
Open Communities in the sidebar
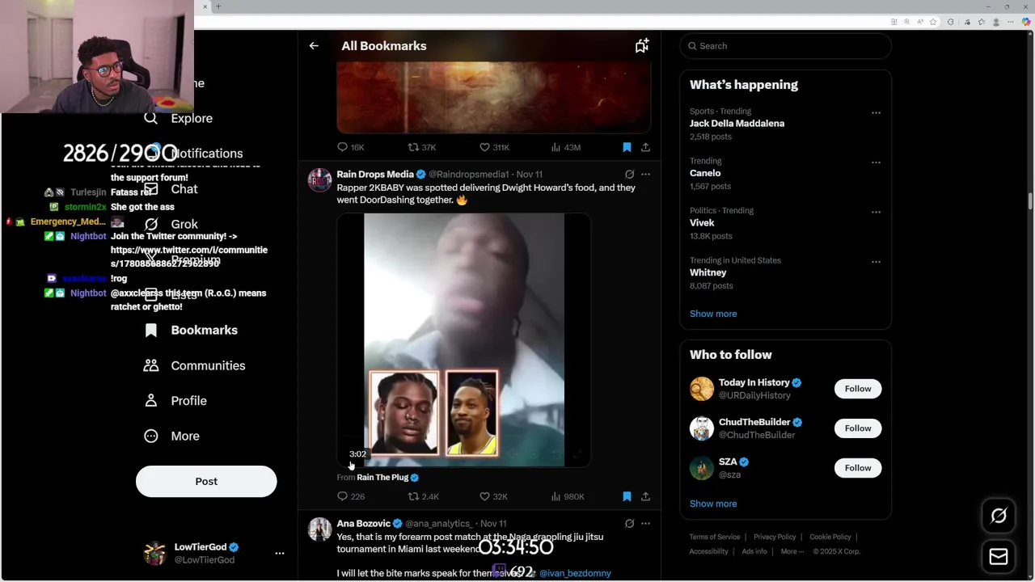(194, 365)
